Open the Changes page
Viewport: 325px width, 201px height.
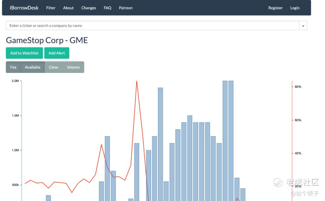point(88,8)
